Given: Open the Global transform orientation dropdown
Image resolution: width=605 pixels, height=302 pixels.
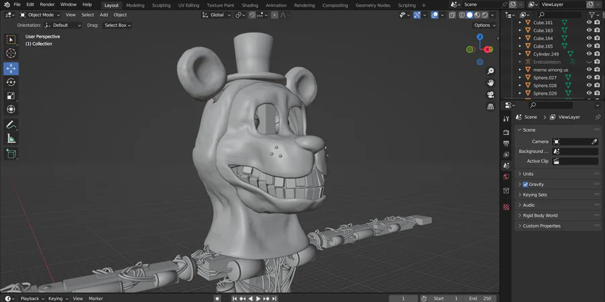Looking at the screenshot, I should [x=217, y=15].
